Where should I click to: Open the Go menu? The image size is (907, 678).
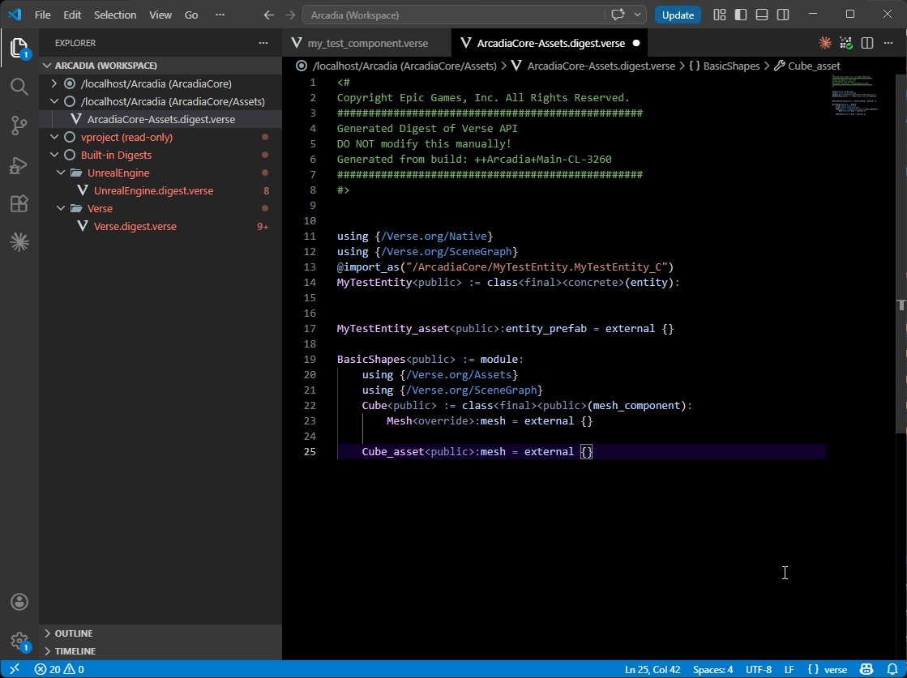point(191,15)
